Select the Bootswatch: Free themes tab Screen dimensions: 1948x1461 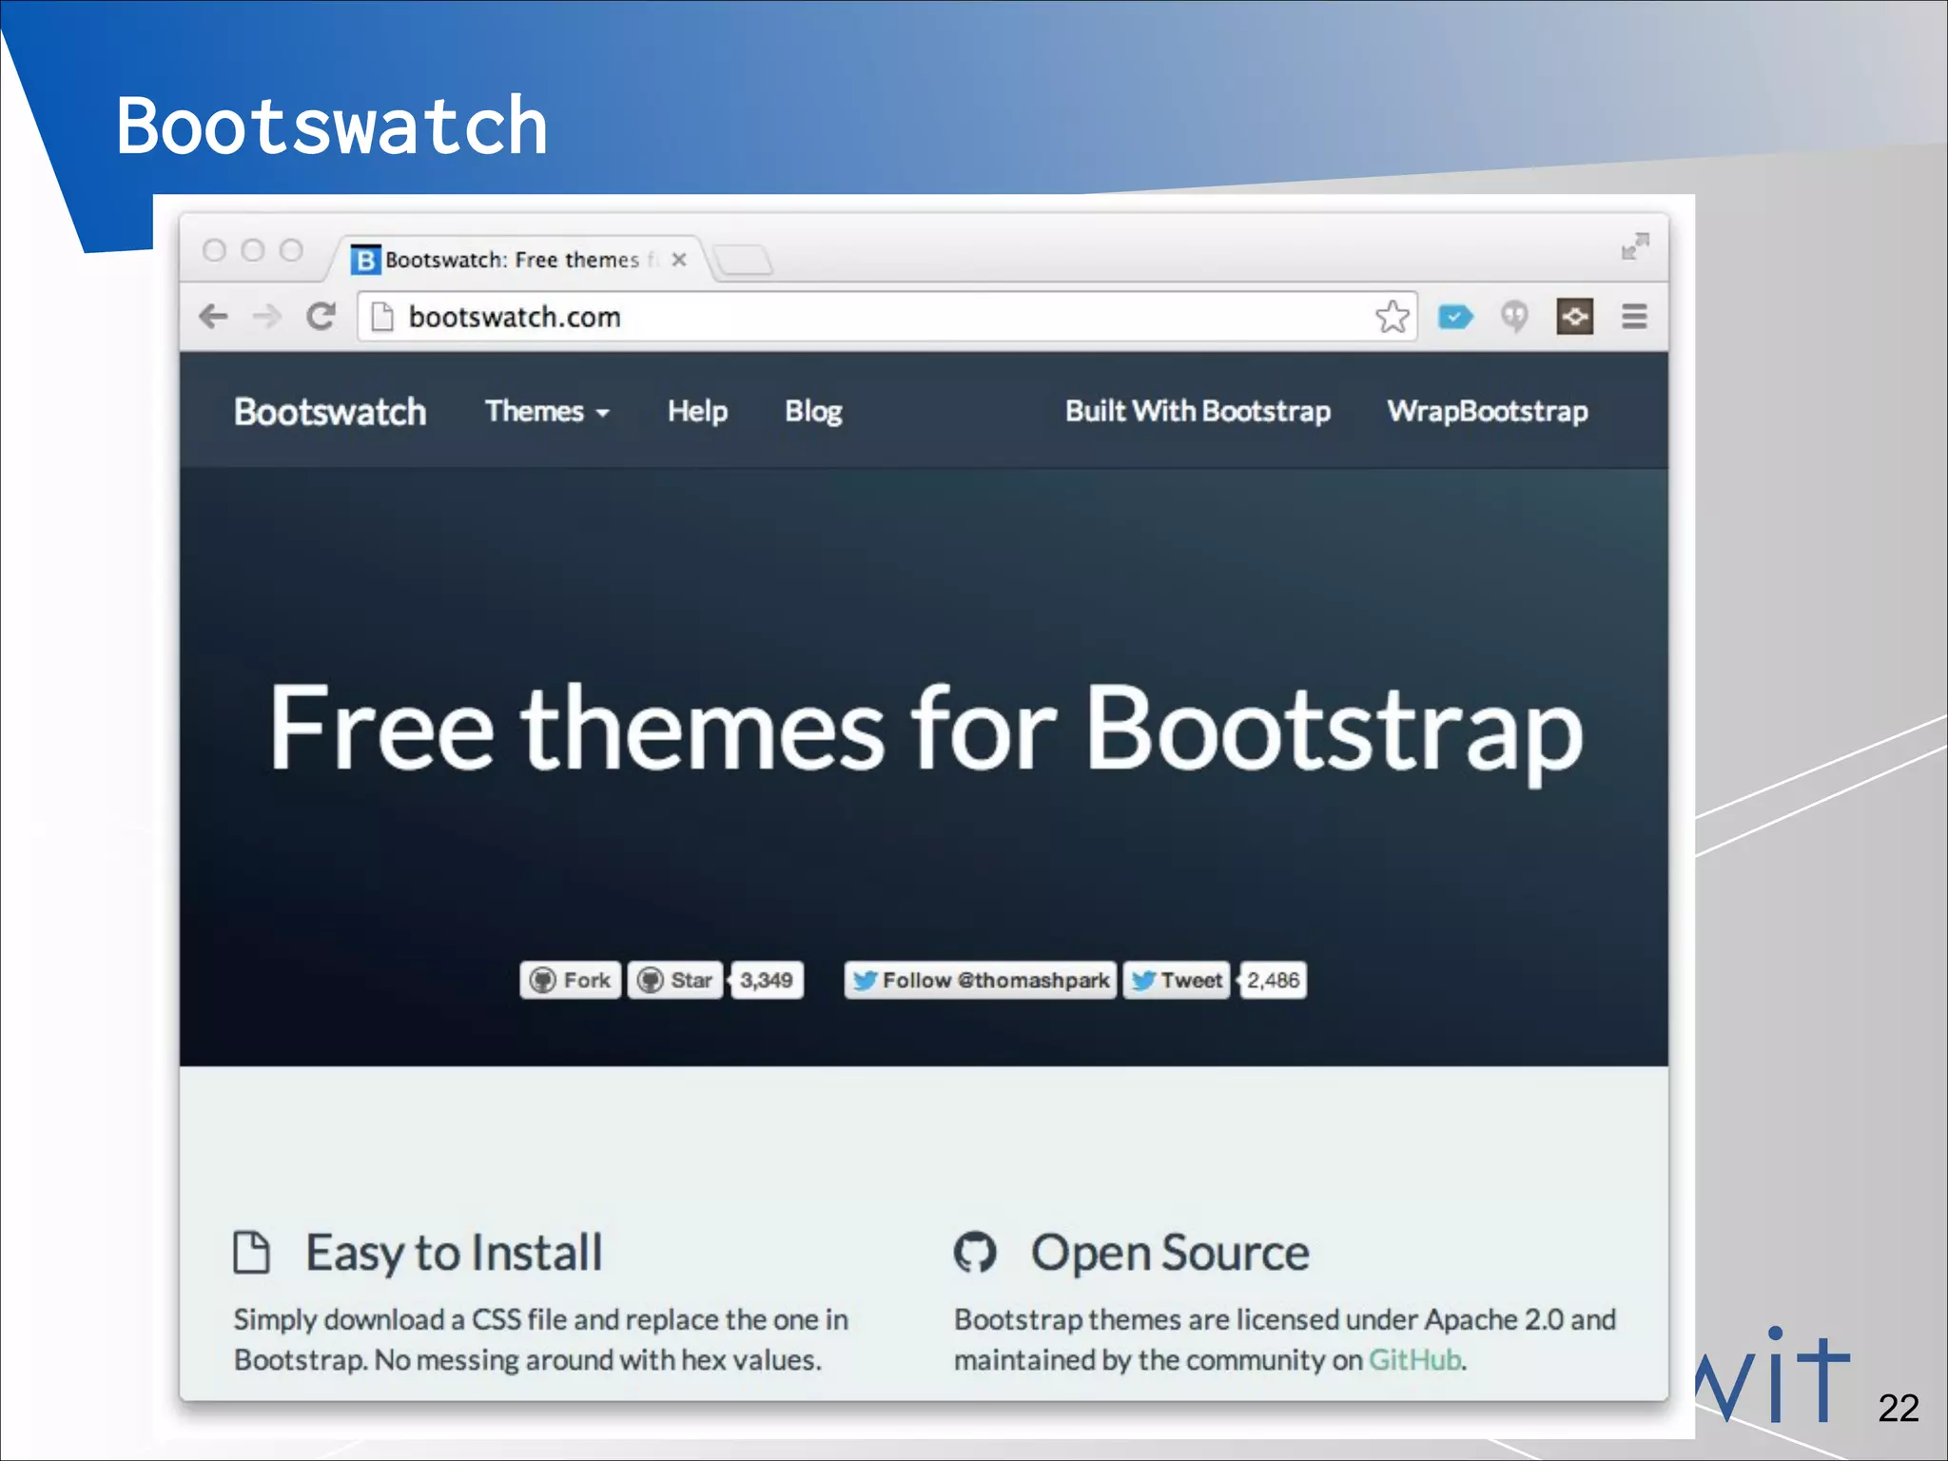point(518,259)
